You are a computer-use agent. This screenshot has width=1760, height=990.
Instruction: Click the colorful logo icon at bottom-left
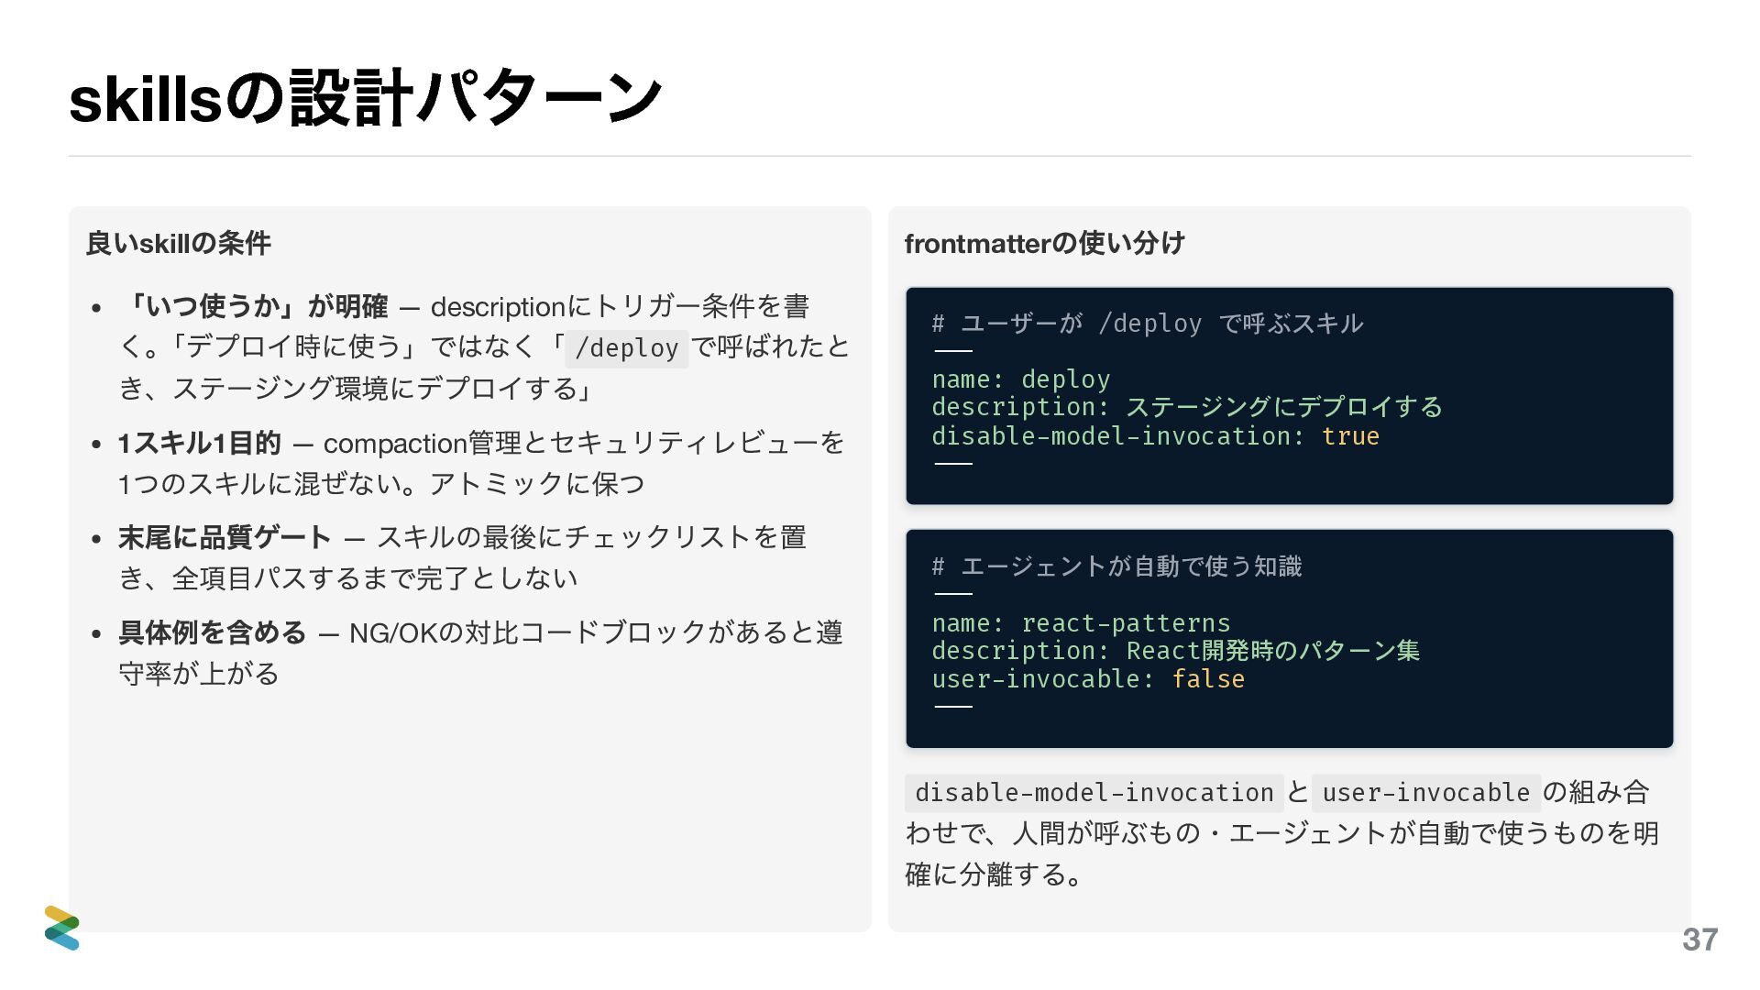(61, 927)
